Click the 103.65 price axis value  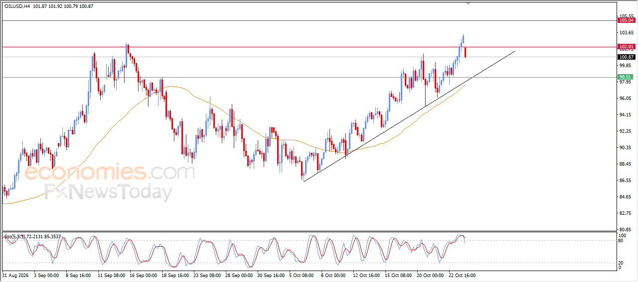(x=627, y=33)
